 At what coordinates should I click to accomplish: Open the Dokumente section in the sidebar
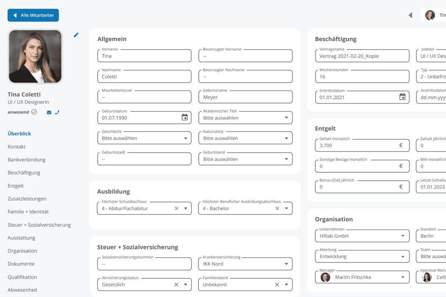click(20, 263)
